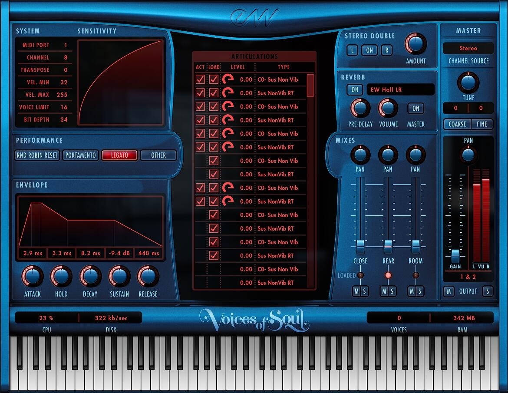Click the envelope shape graph
The width and height of the screenshot is (508, 393).
[x=90, y=221]
